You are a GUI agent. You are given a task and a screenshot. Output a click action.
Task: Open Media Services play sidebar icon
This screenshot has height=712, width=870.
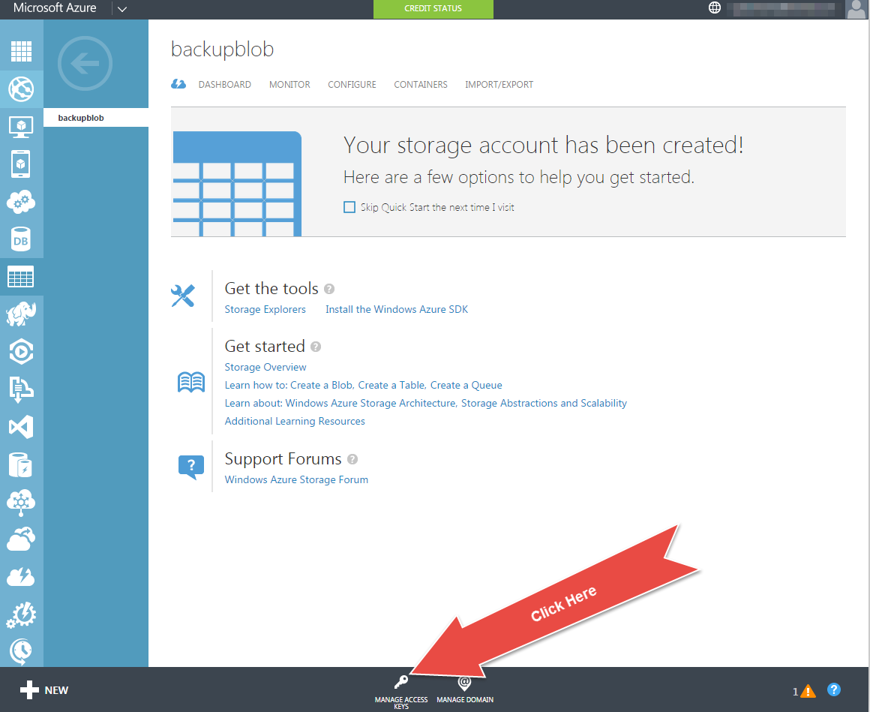tap(21, 352)
